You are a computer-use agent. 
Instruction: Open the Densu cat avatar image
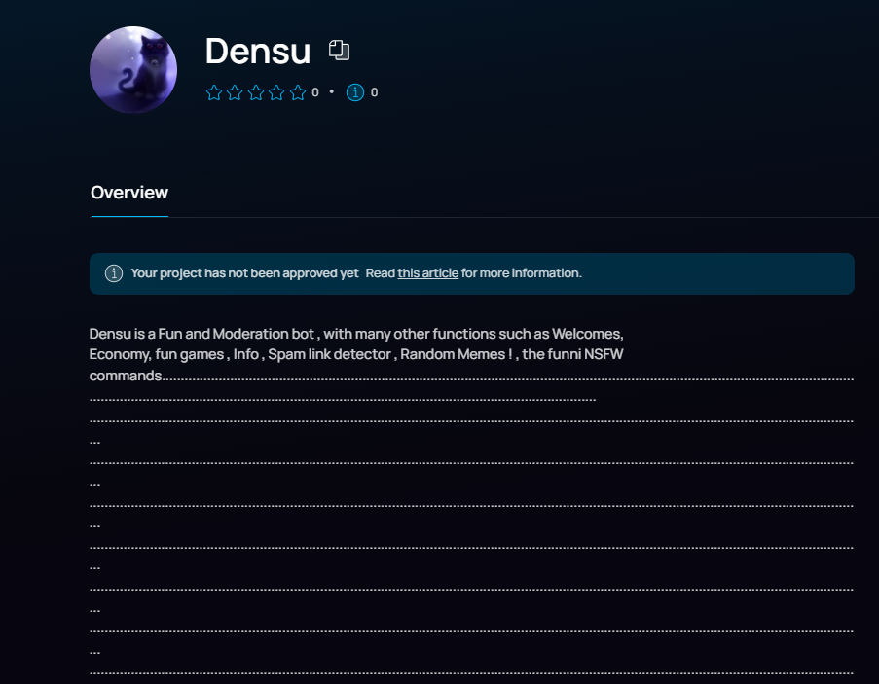(133, 70)
